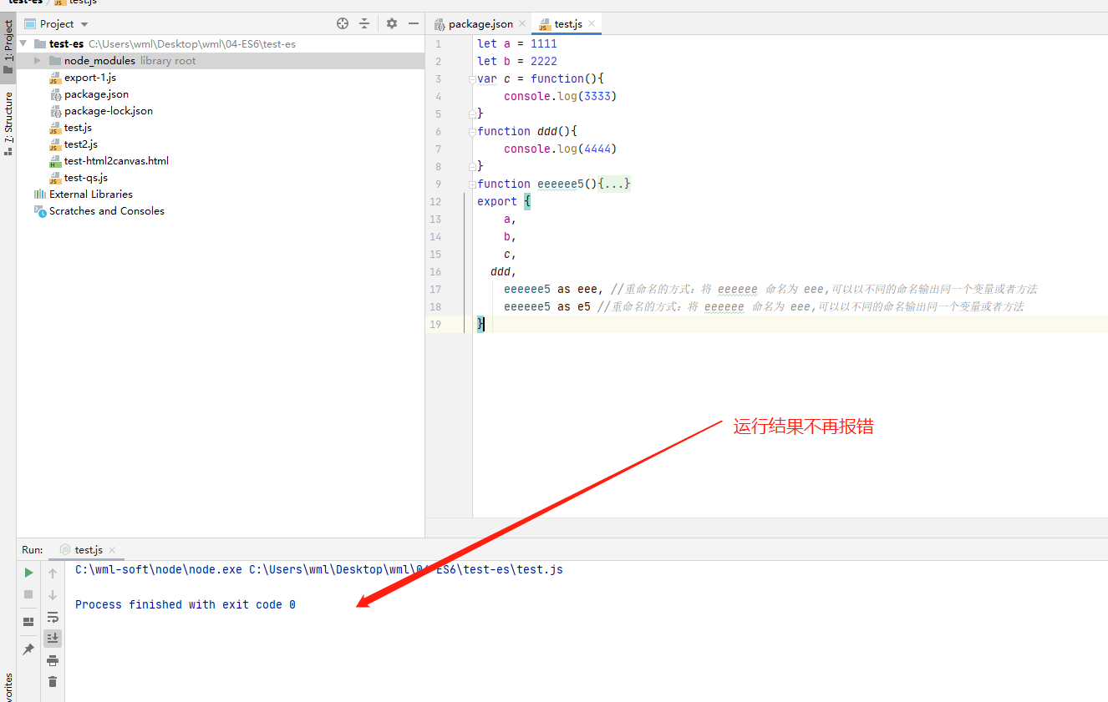The height and width of the screenshot is (702, 1108).
Task: Select export-1.js in project tree
Action: pyautogui.click(x=90, y=78)
